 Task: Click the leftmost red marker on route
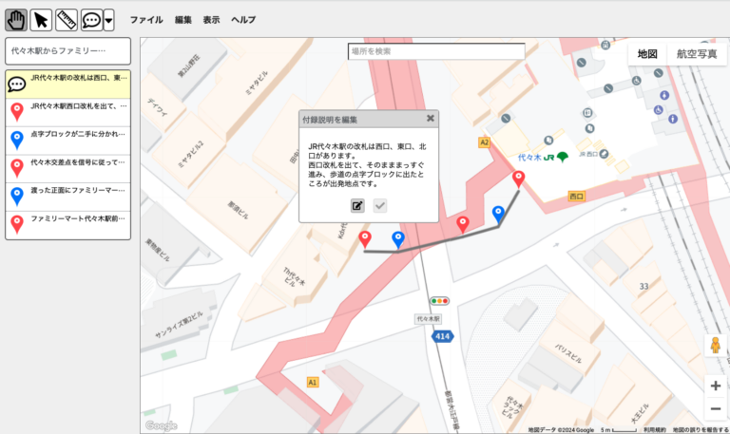pos(365,240)
